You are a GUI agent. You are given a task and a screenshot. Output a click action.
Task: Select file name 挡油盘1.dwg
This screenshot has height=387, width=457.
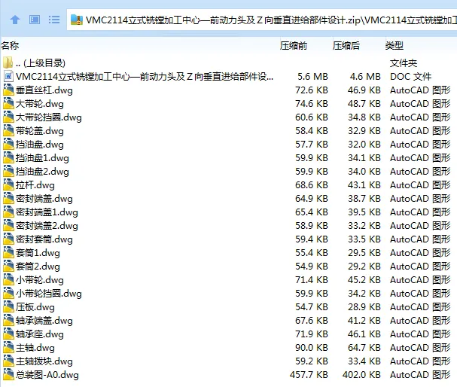coord(42,158)
